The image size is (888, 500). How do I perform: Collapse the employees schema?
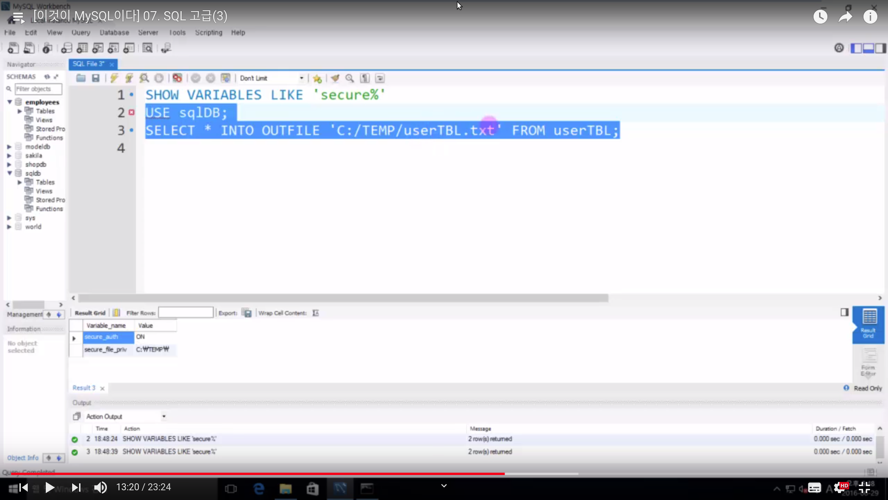click(9, 102)
